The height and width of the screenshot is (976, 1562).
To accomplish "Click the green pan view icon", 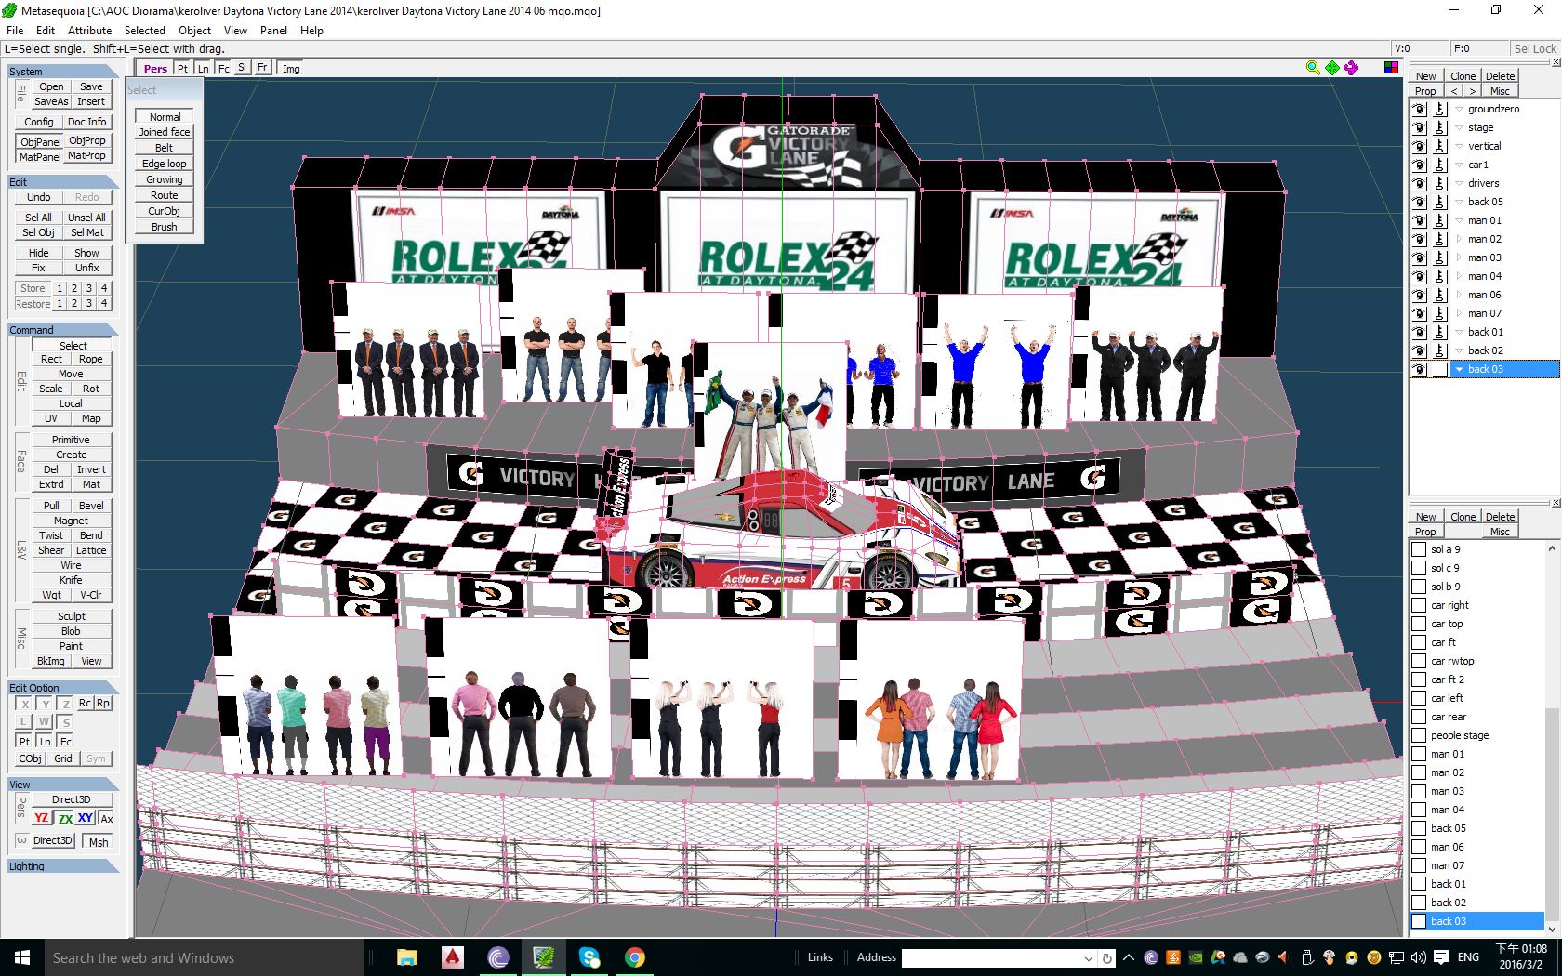I will (1332, 68).
